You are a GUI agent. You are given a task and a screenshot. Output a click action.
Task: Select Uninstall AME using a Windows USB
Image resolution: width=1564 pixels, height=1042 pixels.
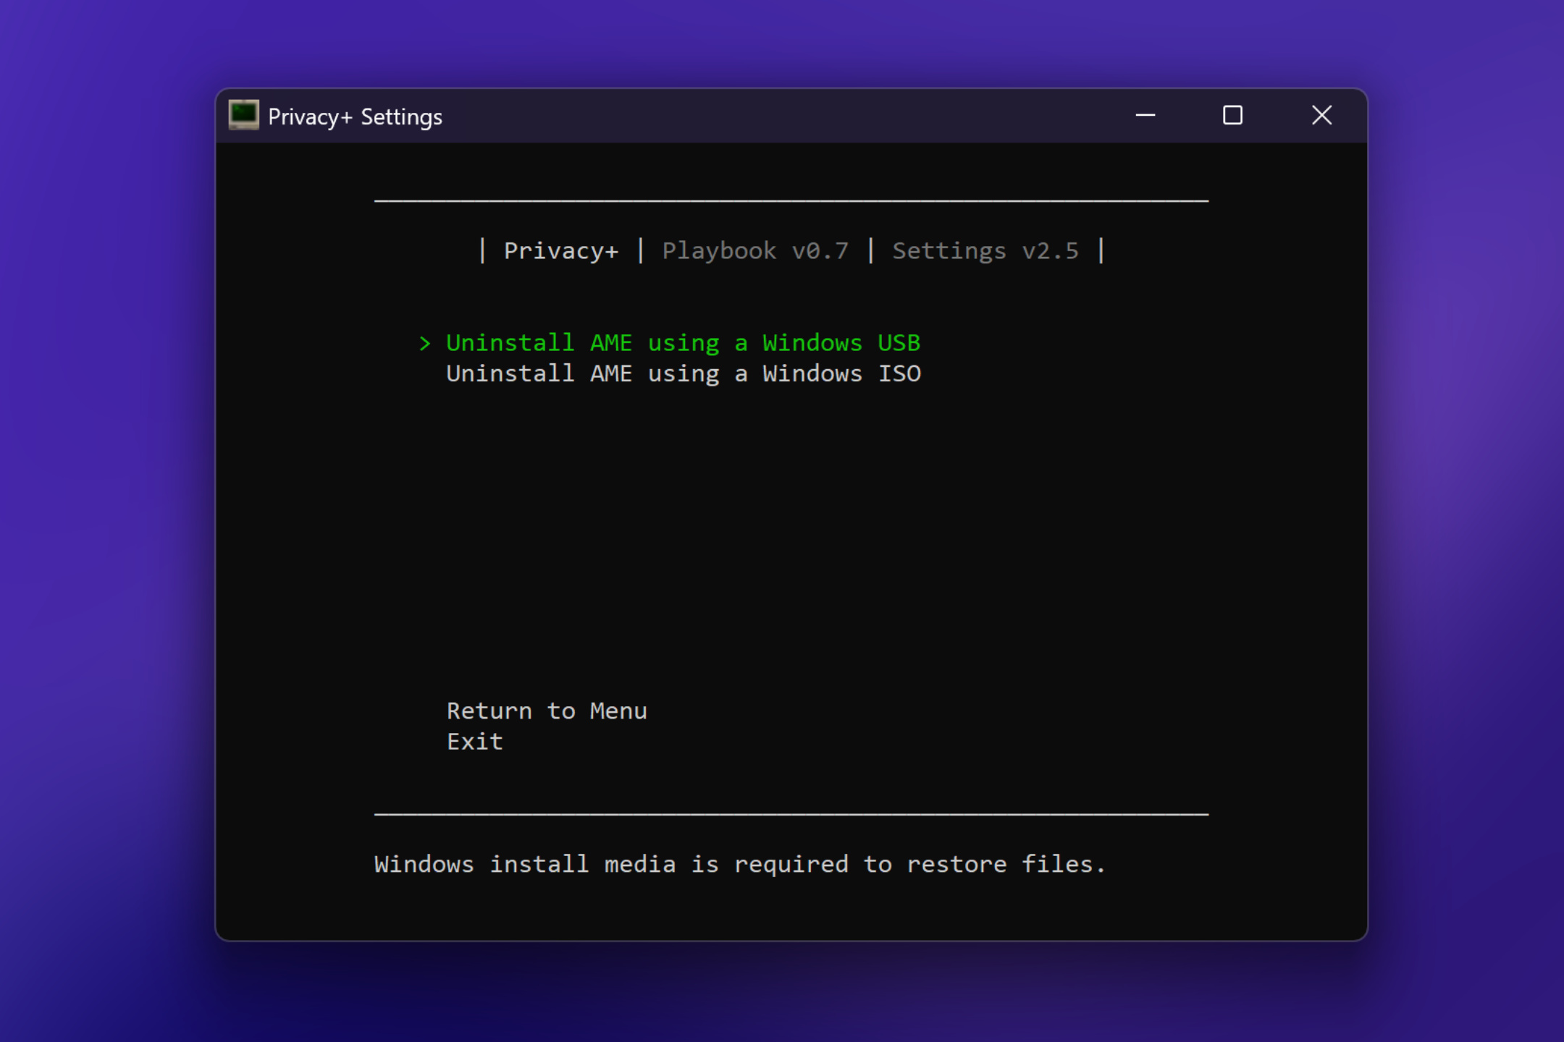pyautogui.click(x=683, y=343)
